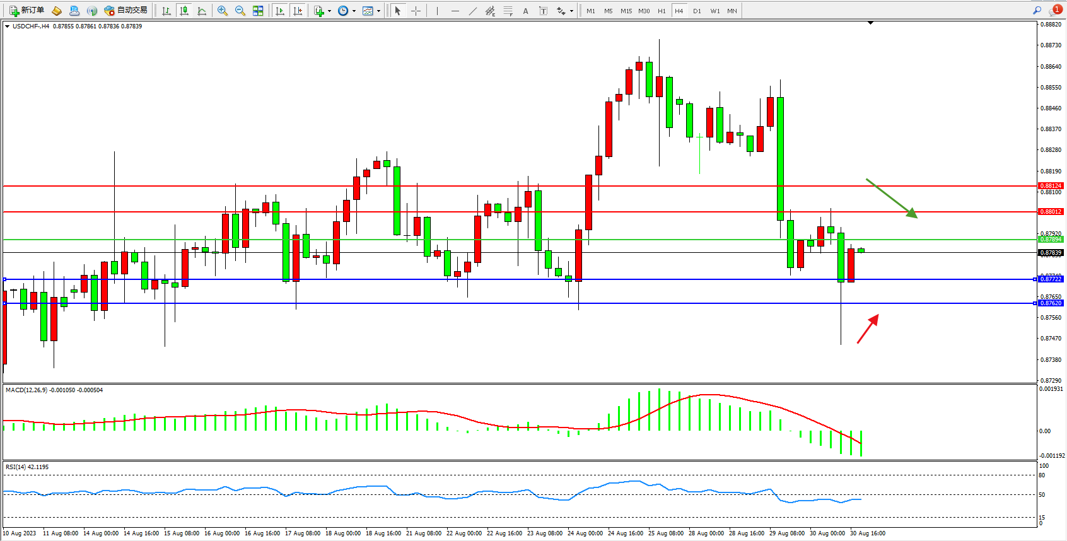
Task: Click the 新订单 (New Order) button
Action: [26, 11]
